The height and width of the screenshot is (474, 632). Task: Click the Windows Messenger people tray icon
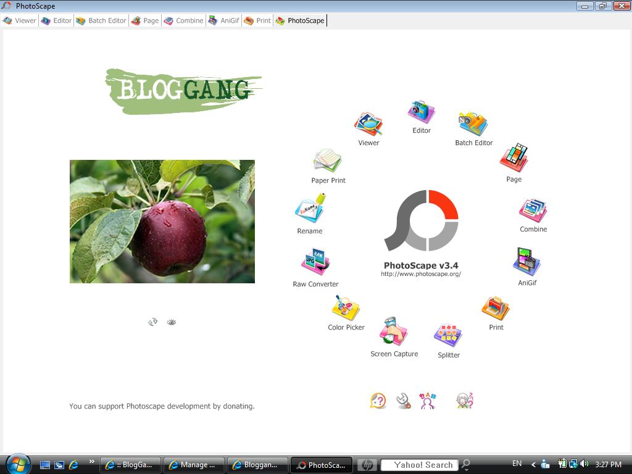click(545, 464)
